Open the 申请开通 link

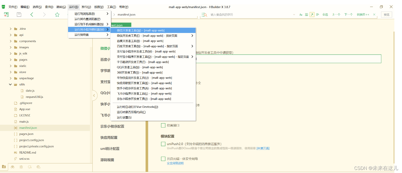263,148
